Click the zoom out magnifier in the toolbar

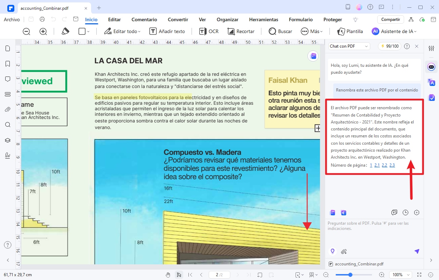27,31
